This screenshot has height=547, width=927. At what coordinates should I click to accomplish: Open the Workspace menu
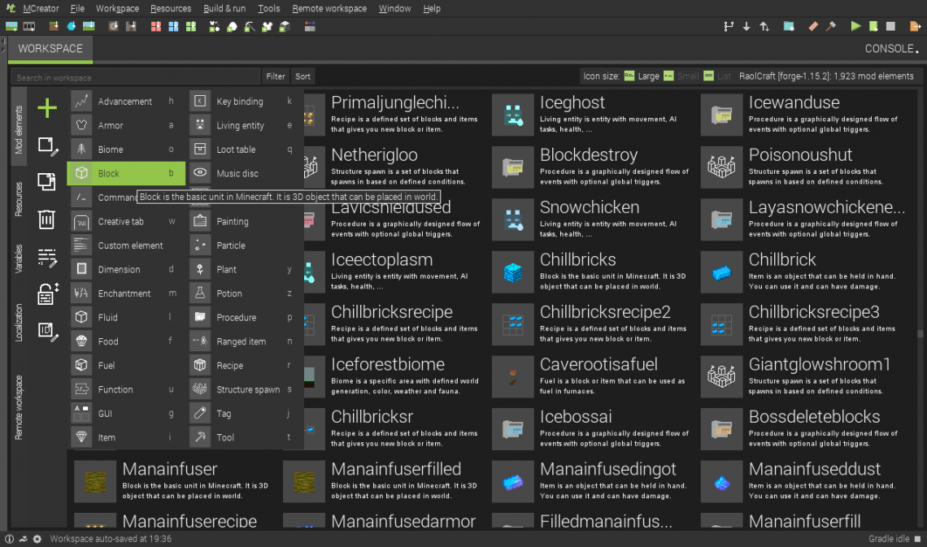pyautogui.click(x=117, y=8)
